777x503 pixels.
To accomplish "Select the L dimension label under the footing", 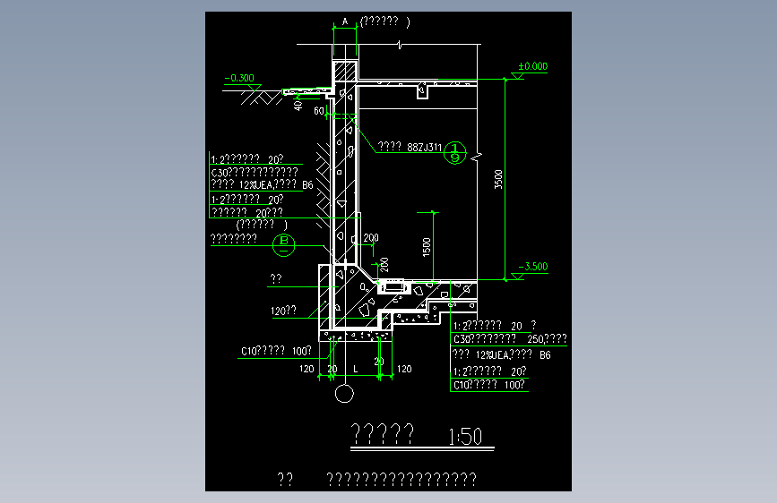I will pyautogui.click(x=355, y=370).
